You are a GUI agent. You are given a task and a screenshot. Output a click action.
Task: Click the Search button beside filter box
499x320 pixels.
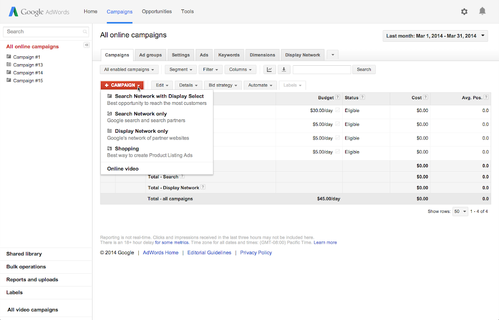pyautogui.click(x=364, y=70)
